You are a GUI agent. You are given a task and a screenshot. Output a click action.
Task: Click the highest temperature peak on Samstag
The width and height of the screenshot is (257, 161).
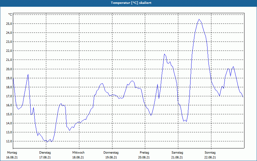point(199,19)
